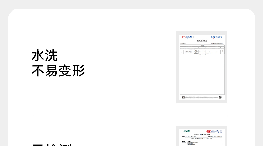Click the red CMA mark on the ECT report

184,37
